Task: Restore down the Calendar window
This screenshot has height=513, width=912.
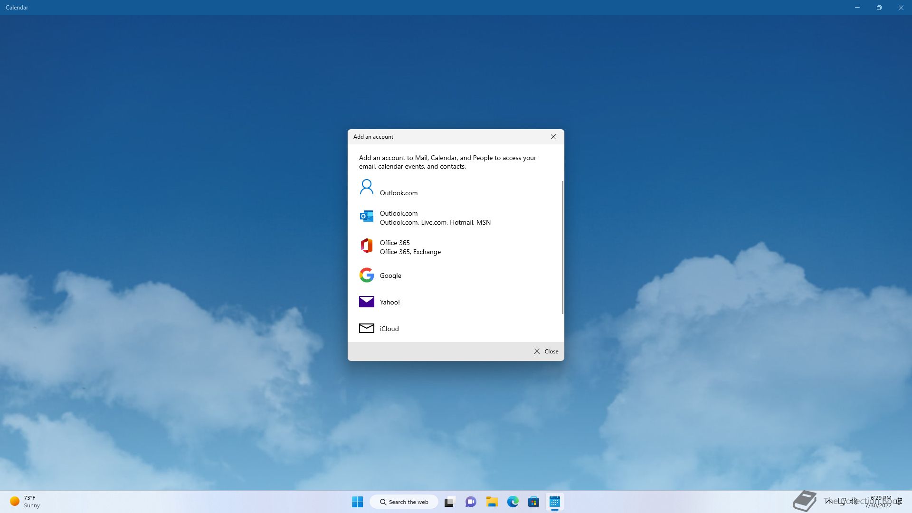Action: point(879,8)
